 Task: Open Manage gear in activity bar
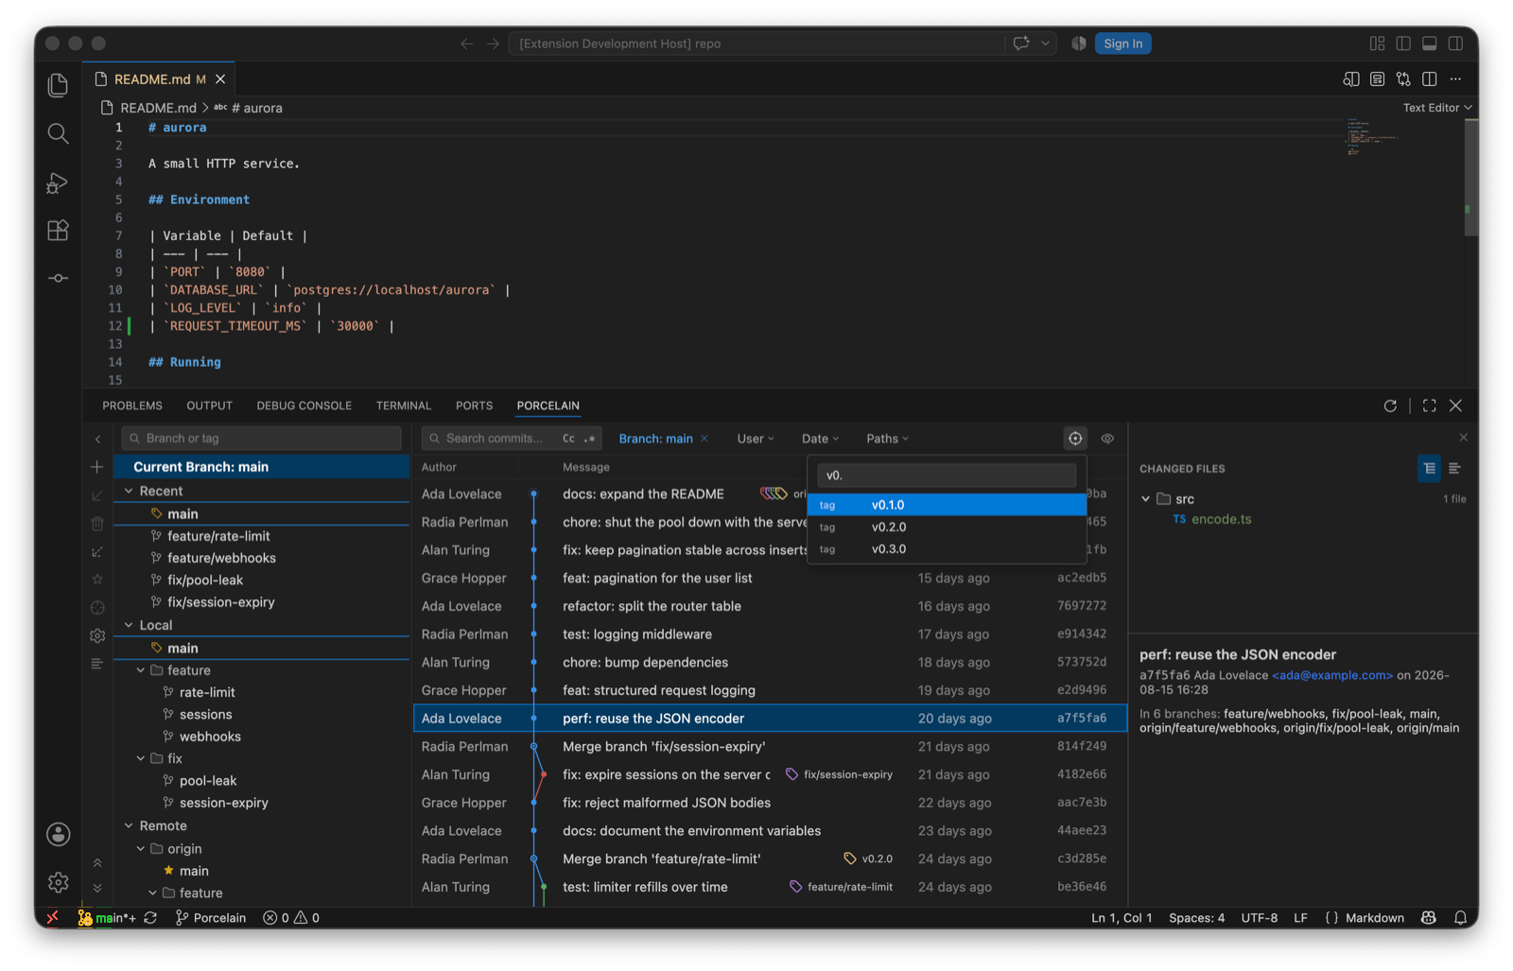coord(58,882)
